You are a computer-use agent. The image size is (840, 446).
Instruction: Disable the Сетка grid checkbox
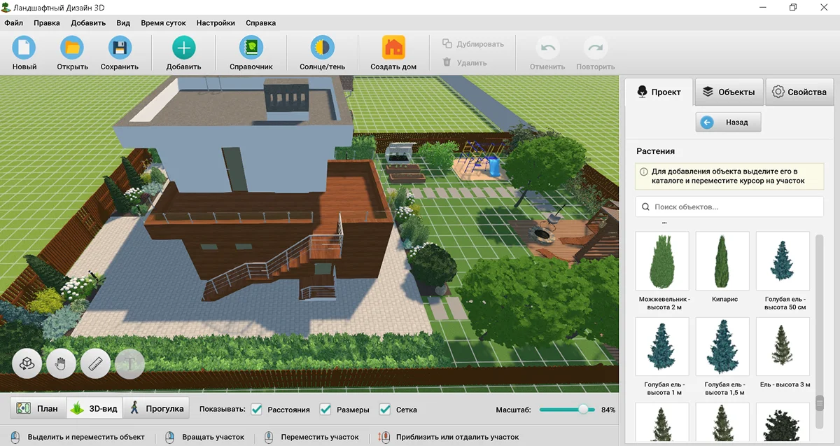pos(384,410)
